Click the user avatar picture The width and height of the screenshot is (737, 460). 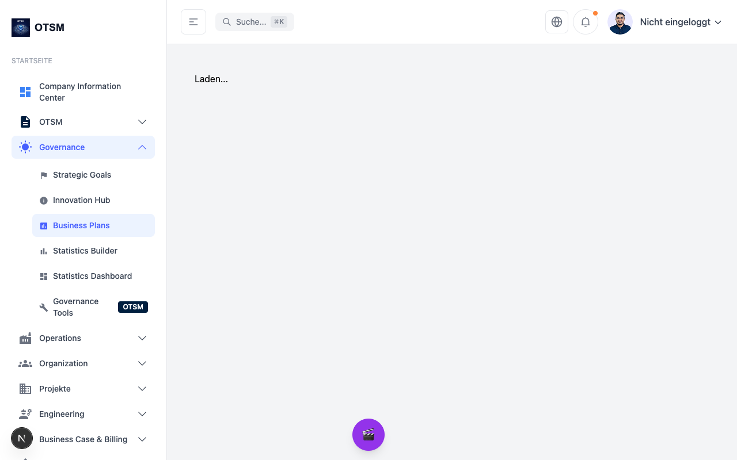[620, 22]
